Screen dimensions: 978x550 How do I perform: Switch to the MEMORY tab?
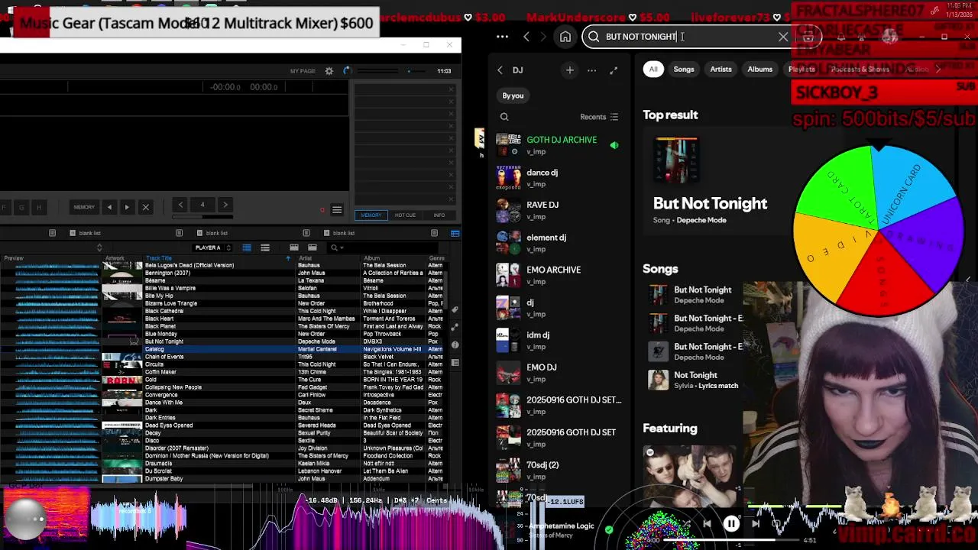tap(371, 215)
